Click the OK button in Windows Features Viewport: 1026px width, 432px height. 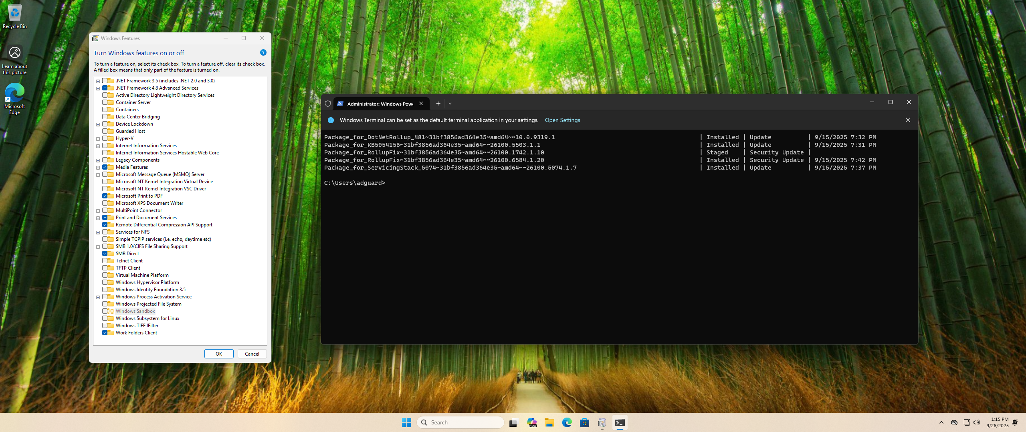219,354
